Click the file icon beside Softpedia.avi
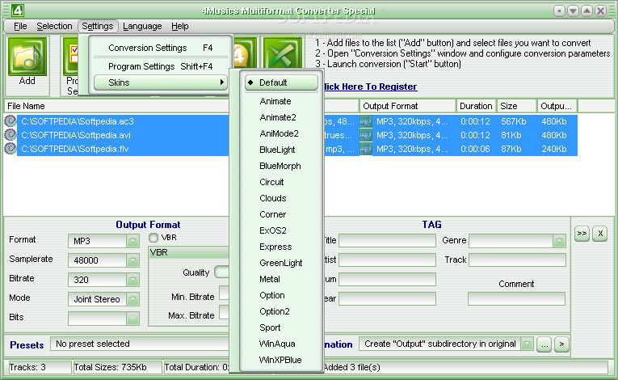The height and width of the screenshot is (380, 618). (11, 135)
